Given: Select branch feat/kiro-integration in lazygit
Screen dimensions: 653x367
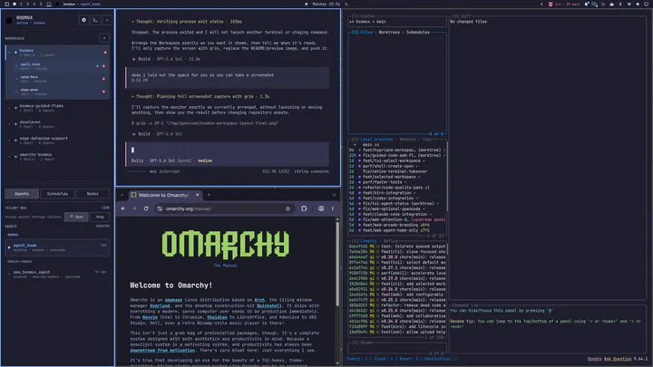Looking at the screenshot, I should click(x=387, y=193).
